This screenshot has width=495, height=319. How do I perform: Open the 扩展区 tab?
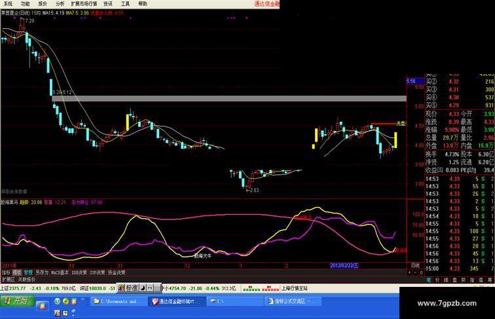[x=9, y=280]
